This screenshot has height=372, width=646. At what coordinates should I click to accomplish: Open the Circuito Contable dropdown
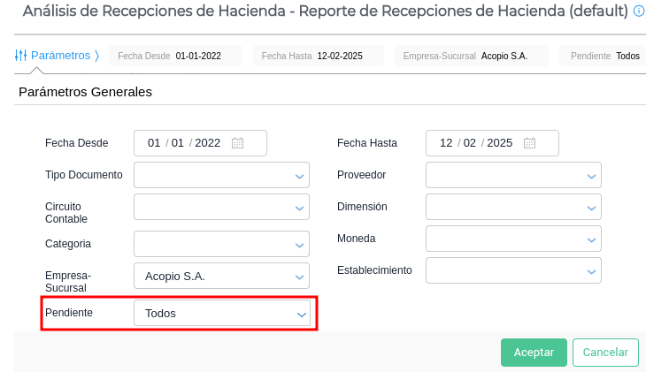click(221, 207)
